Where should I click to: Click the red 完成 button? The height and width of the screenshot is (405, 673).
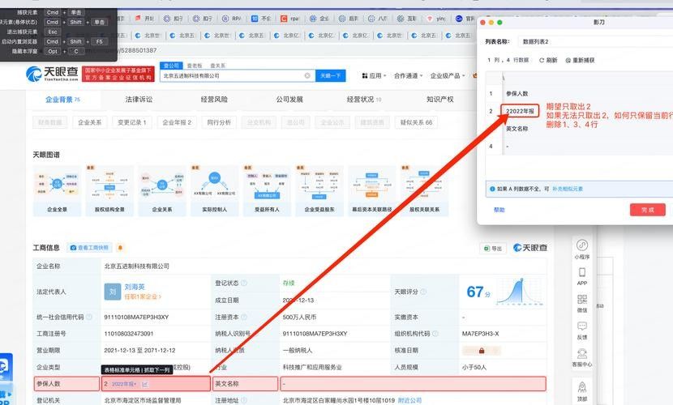(647, 210)
